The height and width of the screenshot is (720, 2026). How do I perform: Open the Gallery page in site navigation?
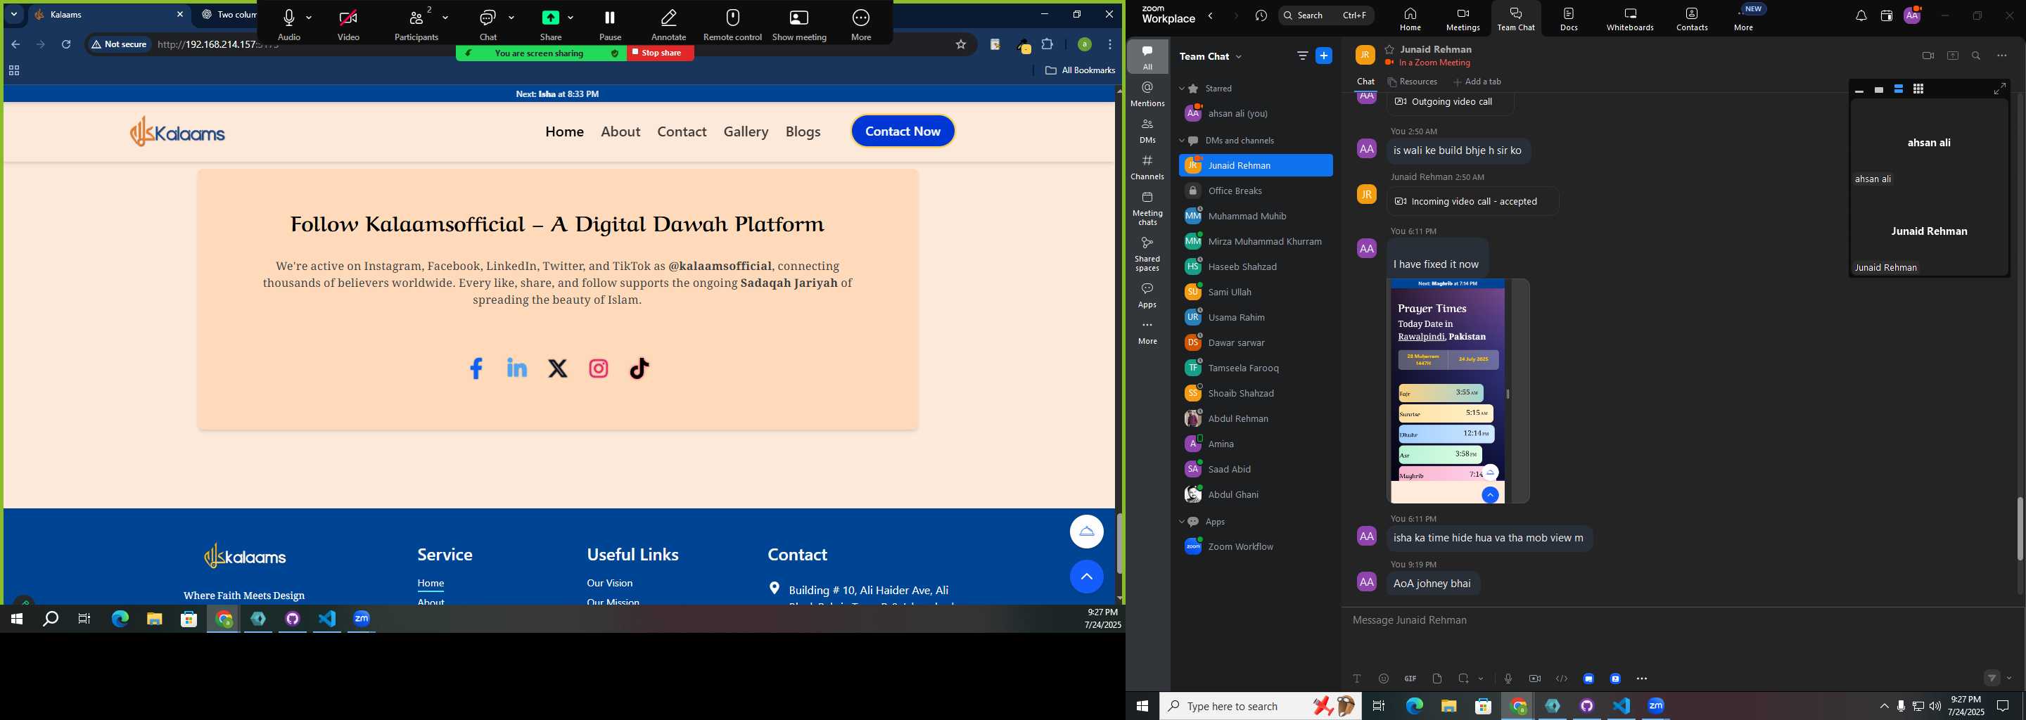(746, 131)
